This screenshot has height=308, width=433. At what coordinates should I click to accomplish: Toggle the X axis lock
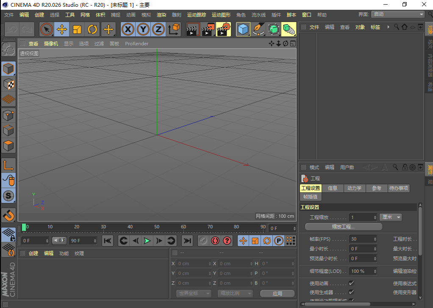(128, 30)
